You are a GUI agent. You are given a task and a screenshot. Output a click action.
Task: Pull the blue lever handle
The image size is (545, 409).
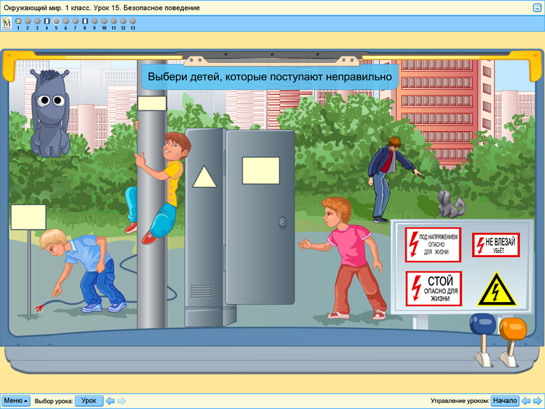pos(481,326)
